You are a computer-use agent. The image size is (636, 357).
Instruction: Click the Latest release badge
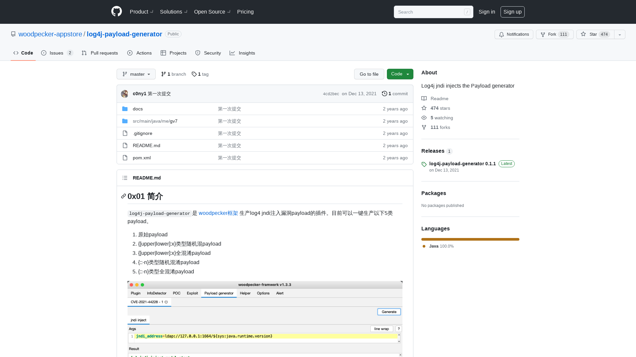point(506,164)
